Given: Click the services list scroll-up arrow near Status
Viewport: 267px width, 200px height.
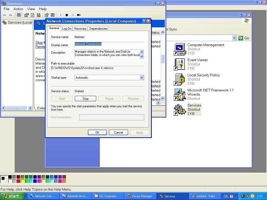Looking at the screenshot, I should (x=163, y=32).
